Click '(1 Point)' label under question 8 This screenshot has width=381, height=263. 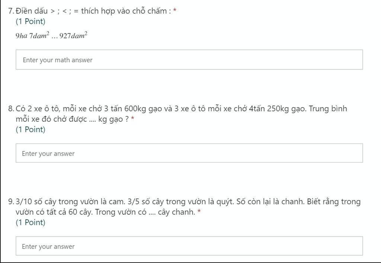coord(31,129)
